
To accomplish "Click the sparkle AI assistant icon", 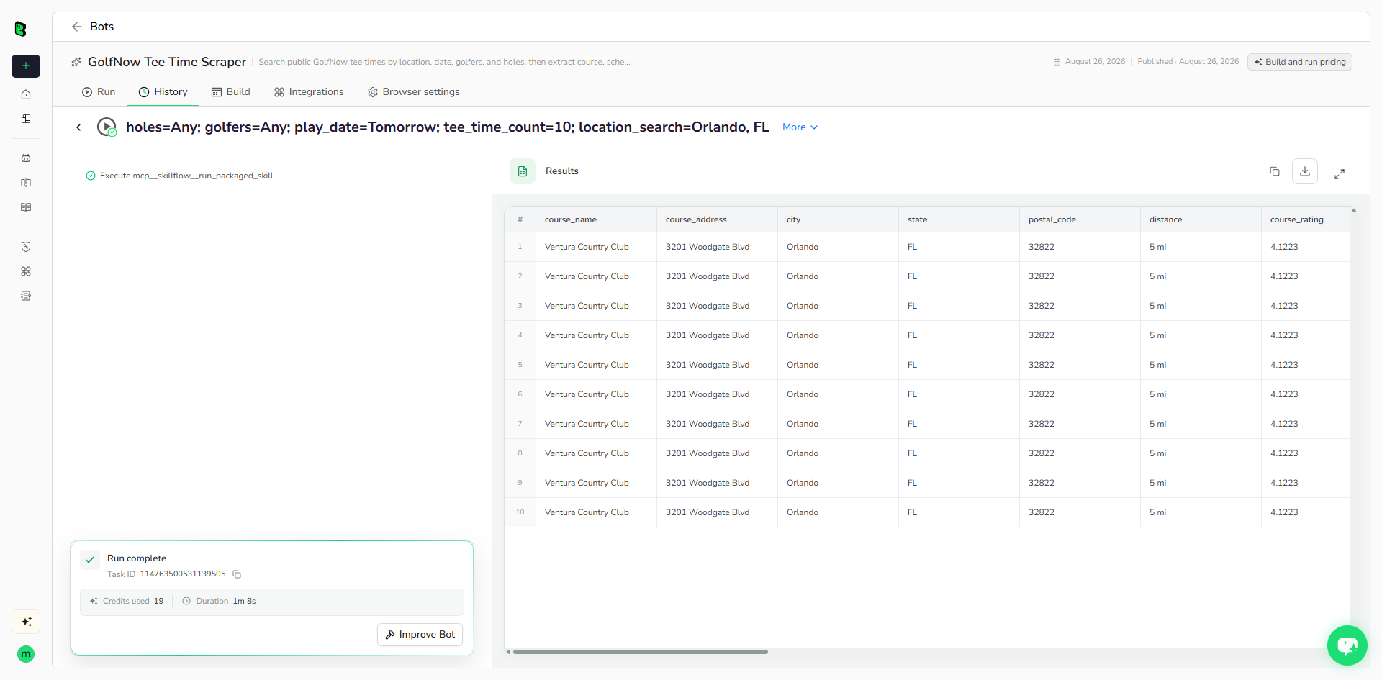I will (26, 622).
